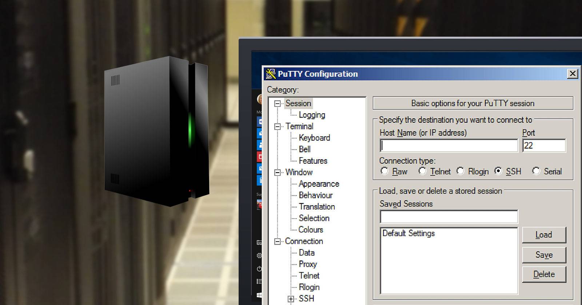Open the Telnet category in the tree
Image resolution: width=582 pixels, height=305 pixels.
point(309,276)
